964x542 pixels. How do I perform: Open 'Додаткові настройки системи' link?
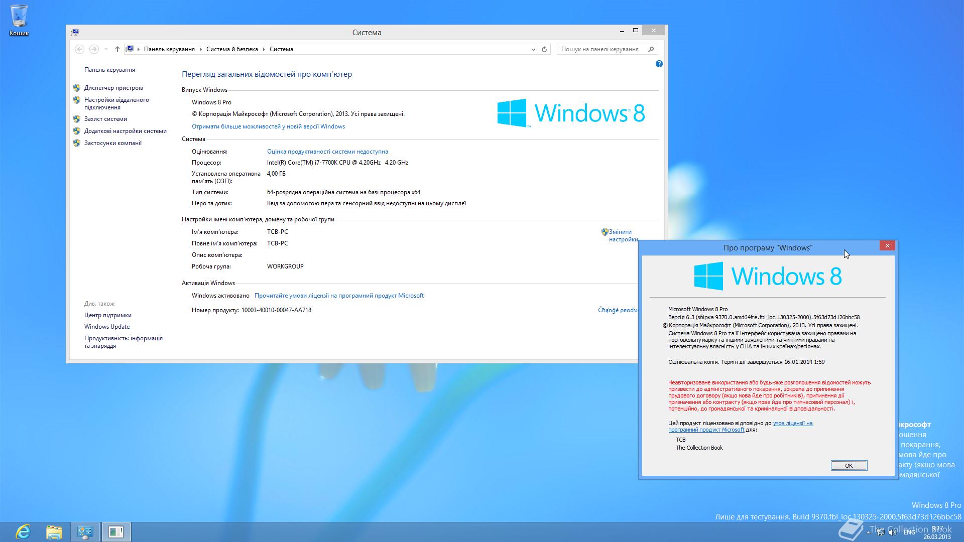tap(126, 131)
